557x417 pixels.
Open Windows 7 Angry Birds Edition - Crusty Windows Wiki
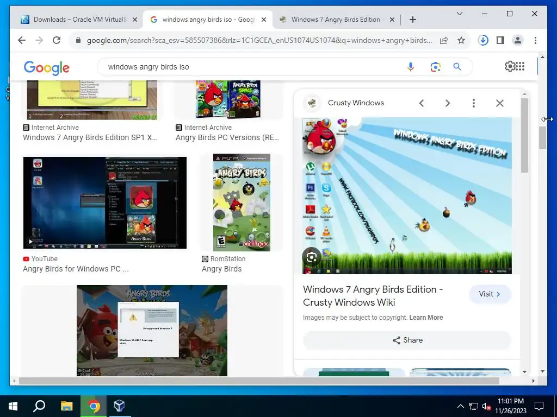[x=373, y=296]
